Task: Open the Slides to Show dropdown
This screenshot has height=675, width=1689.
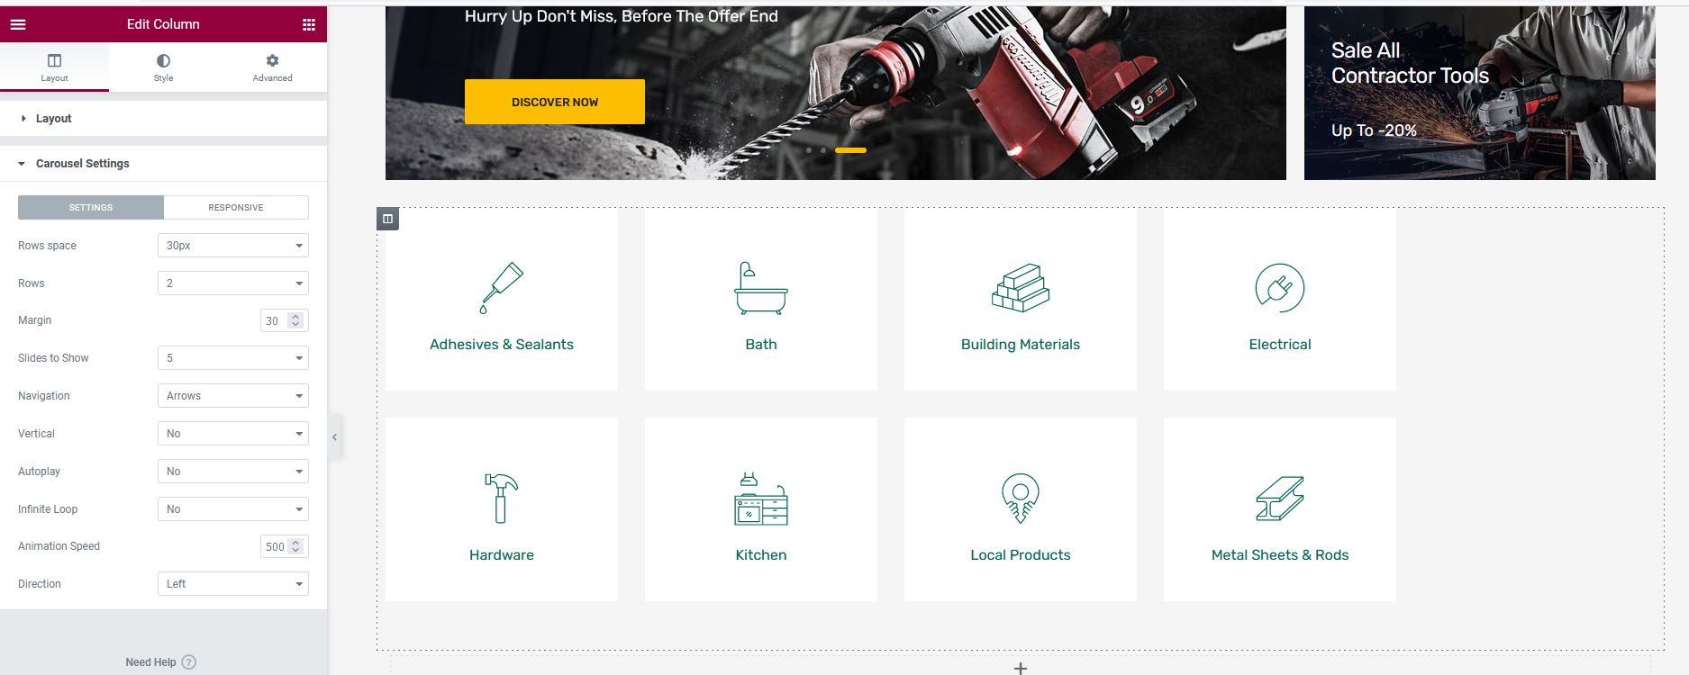Action: pos(233,358)
